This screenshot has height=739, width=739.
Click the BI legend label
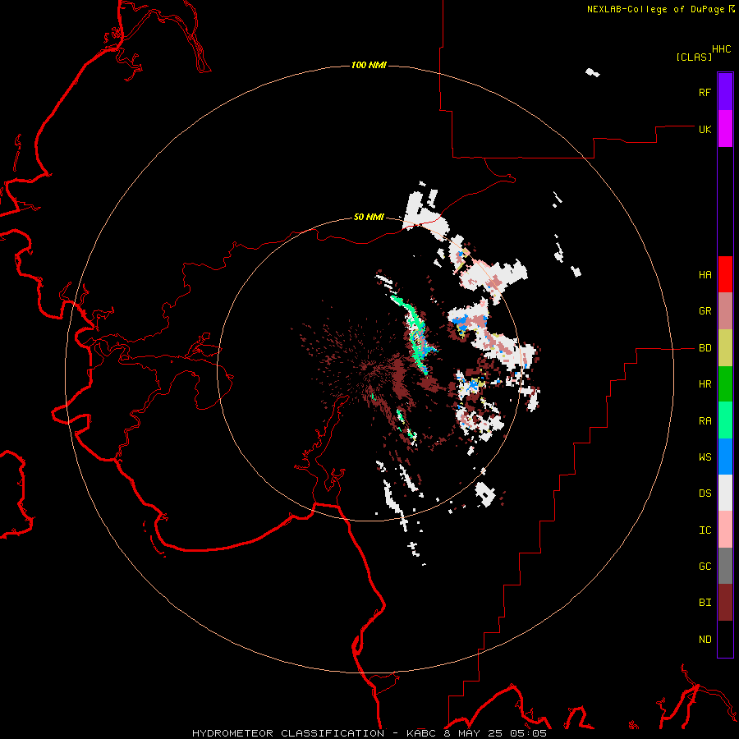point(705,603)
